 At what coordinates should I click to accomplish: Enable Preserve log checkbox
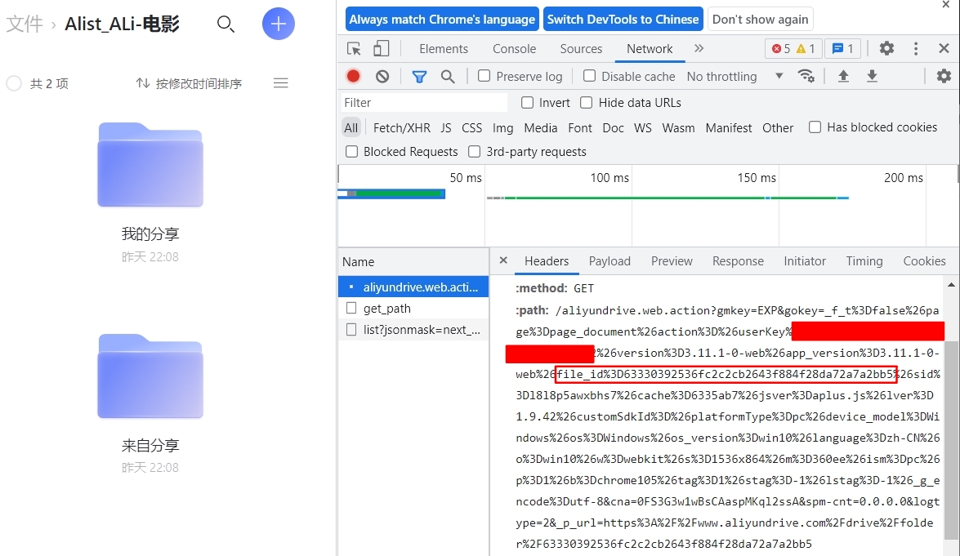point(484,76)
